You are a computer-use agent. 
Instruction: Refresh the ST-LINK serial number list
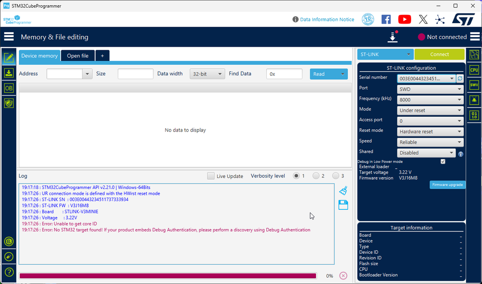[460, 79]
